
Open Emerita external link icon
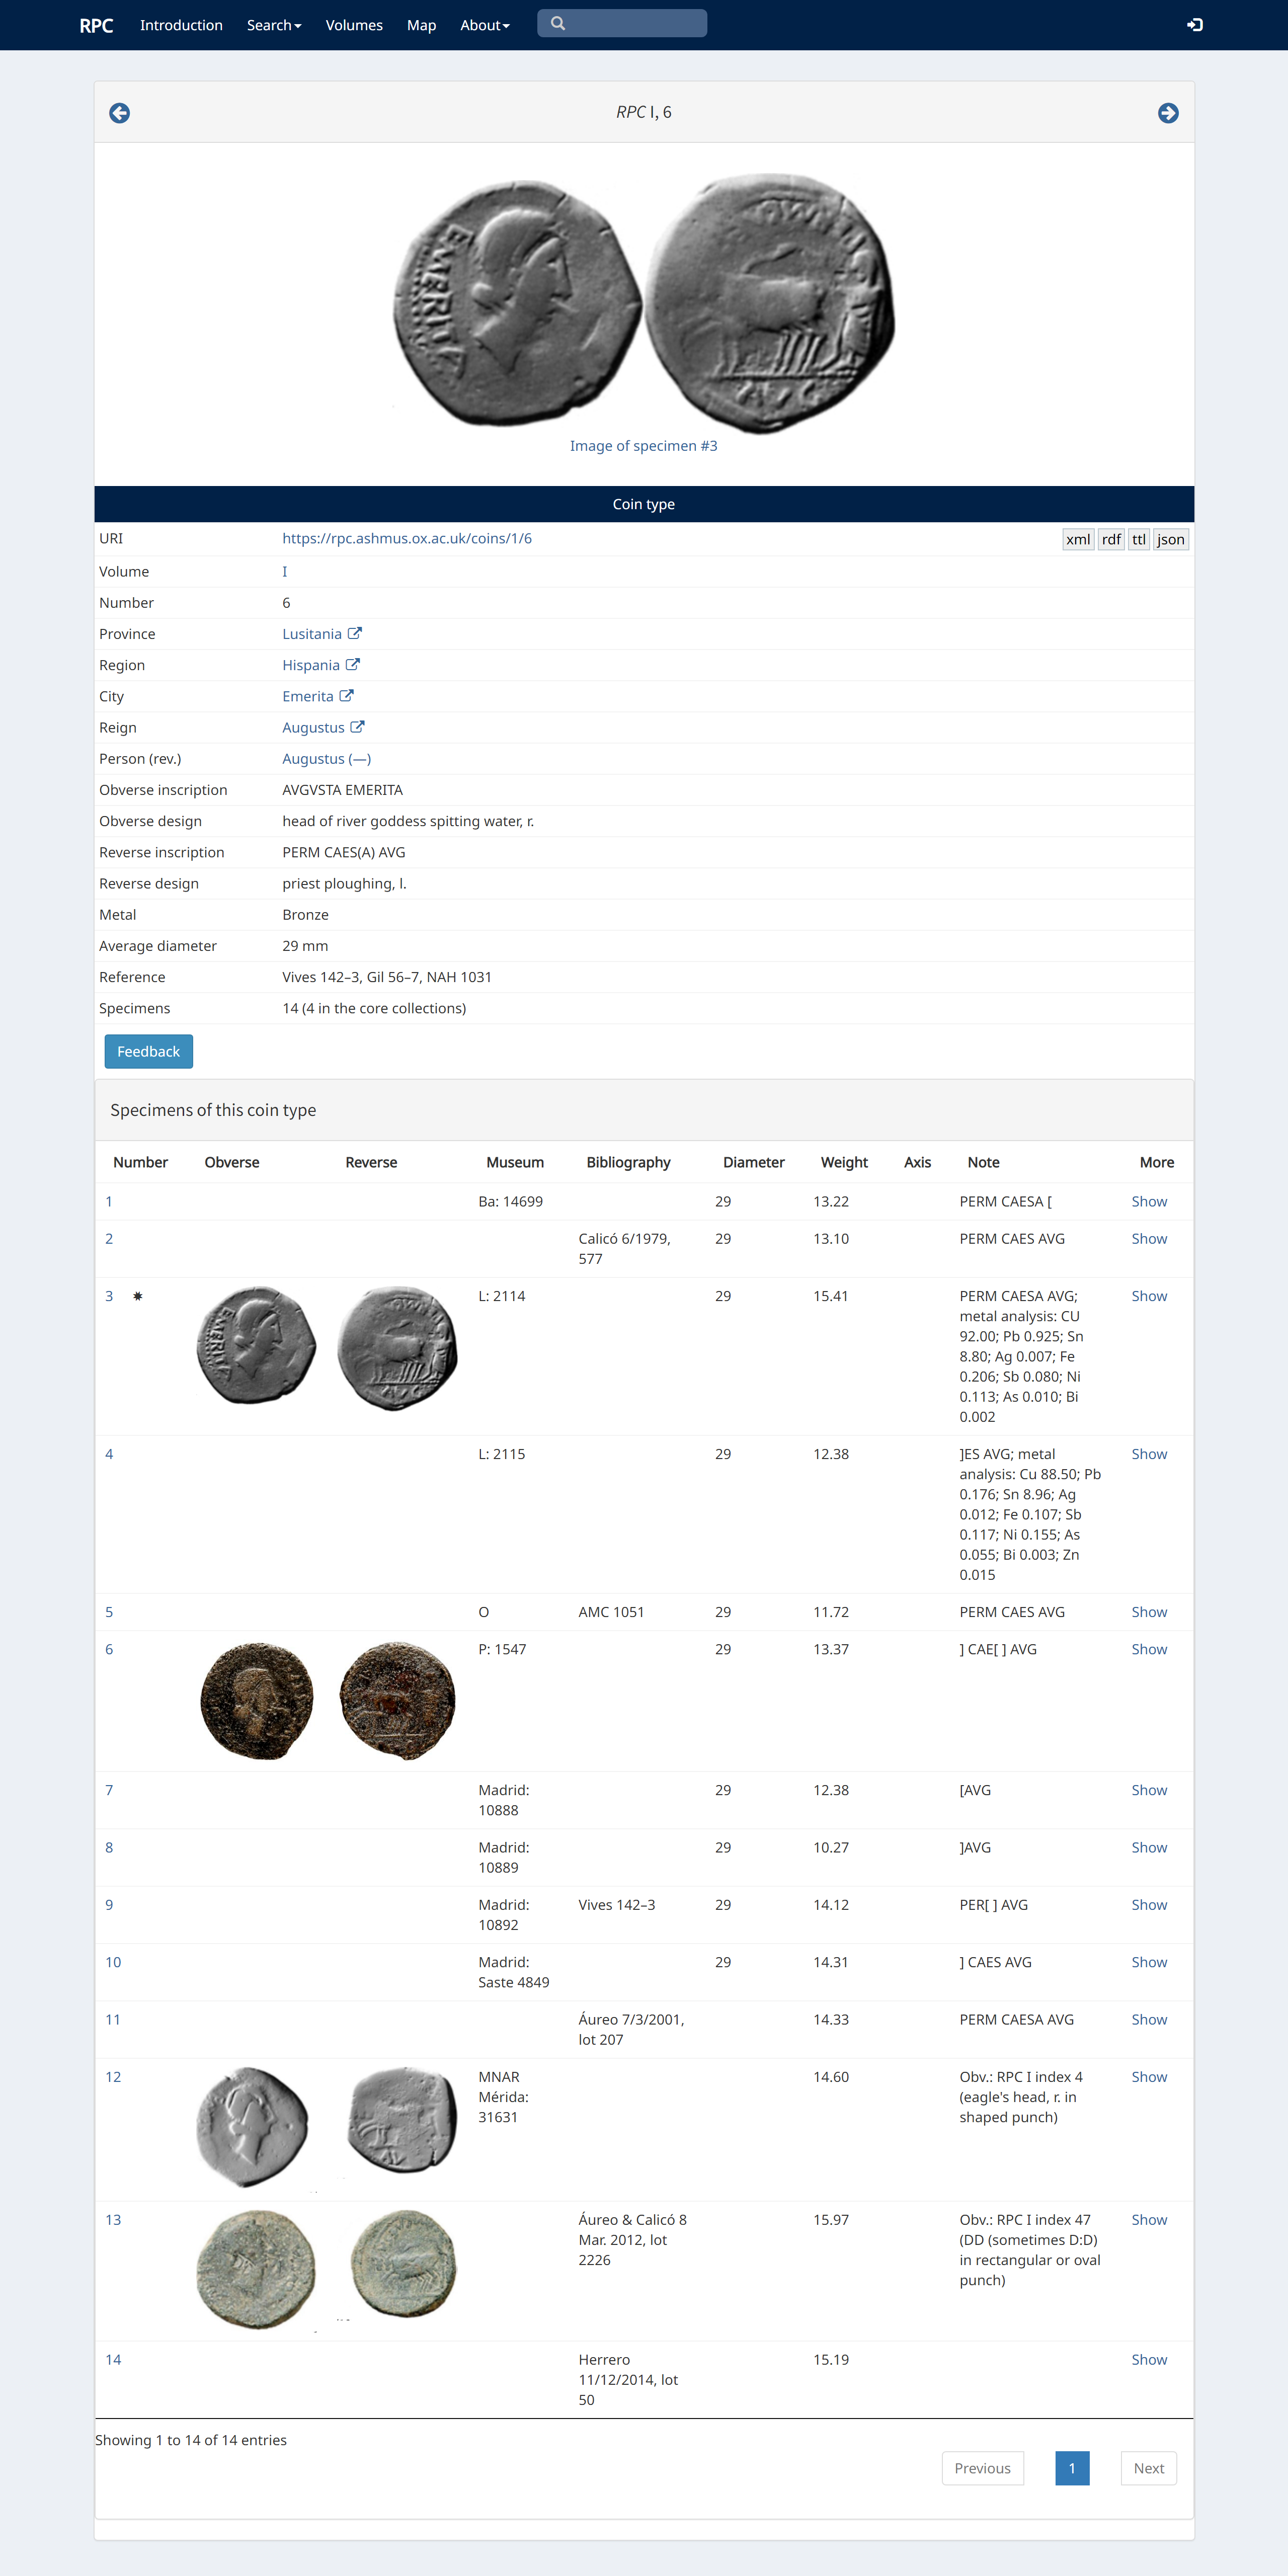pos(347,695)
